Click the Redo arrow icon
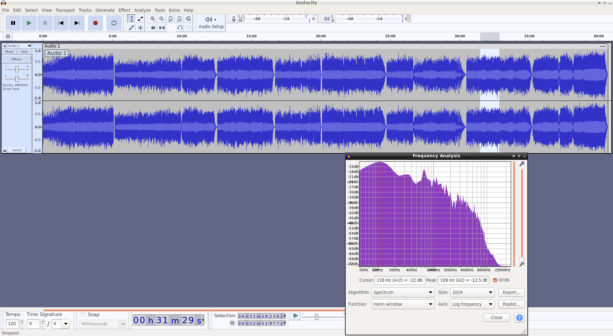The image size is (613, 336). (x=189, y=28)
